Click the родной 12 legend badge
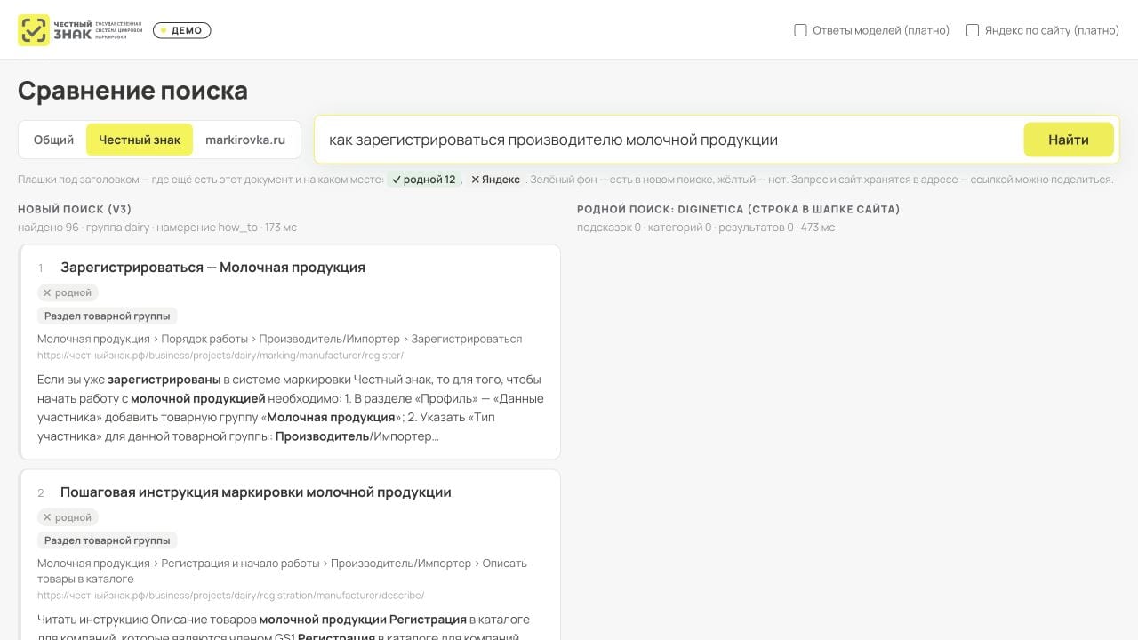 (x=424, y=180)
